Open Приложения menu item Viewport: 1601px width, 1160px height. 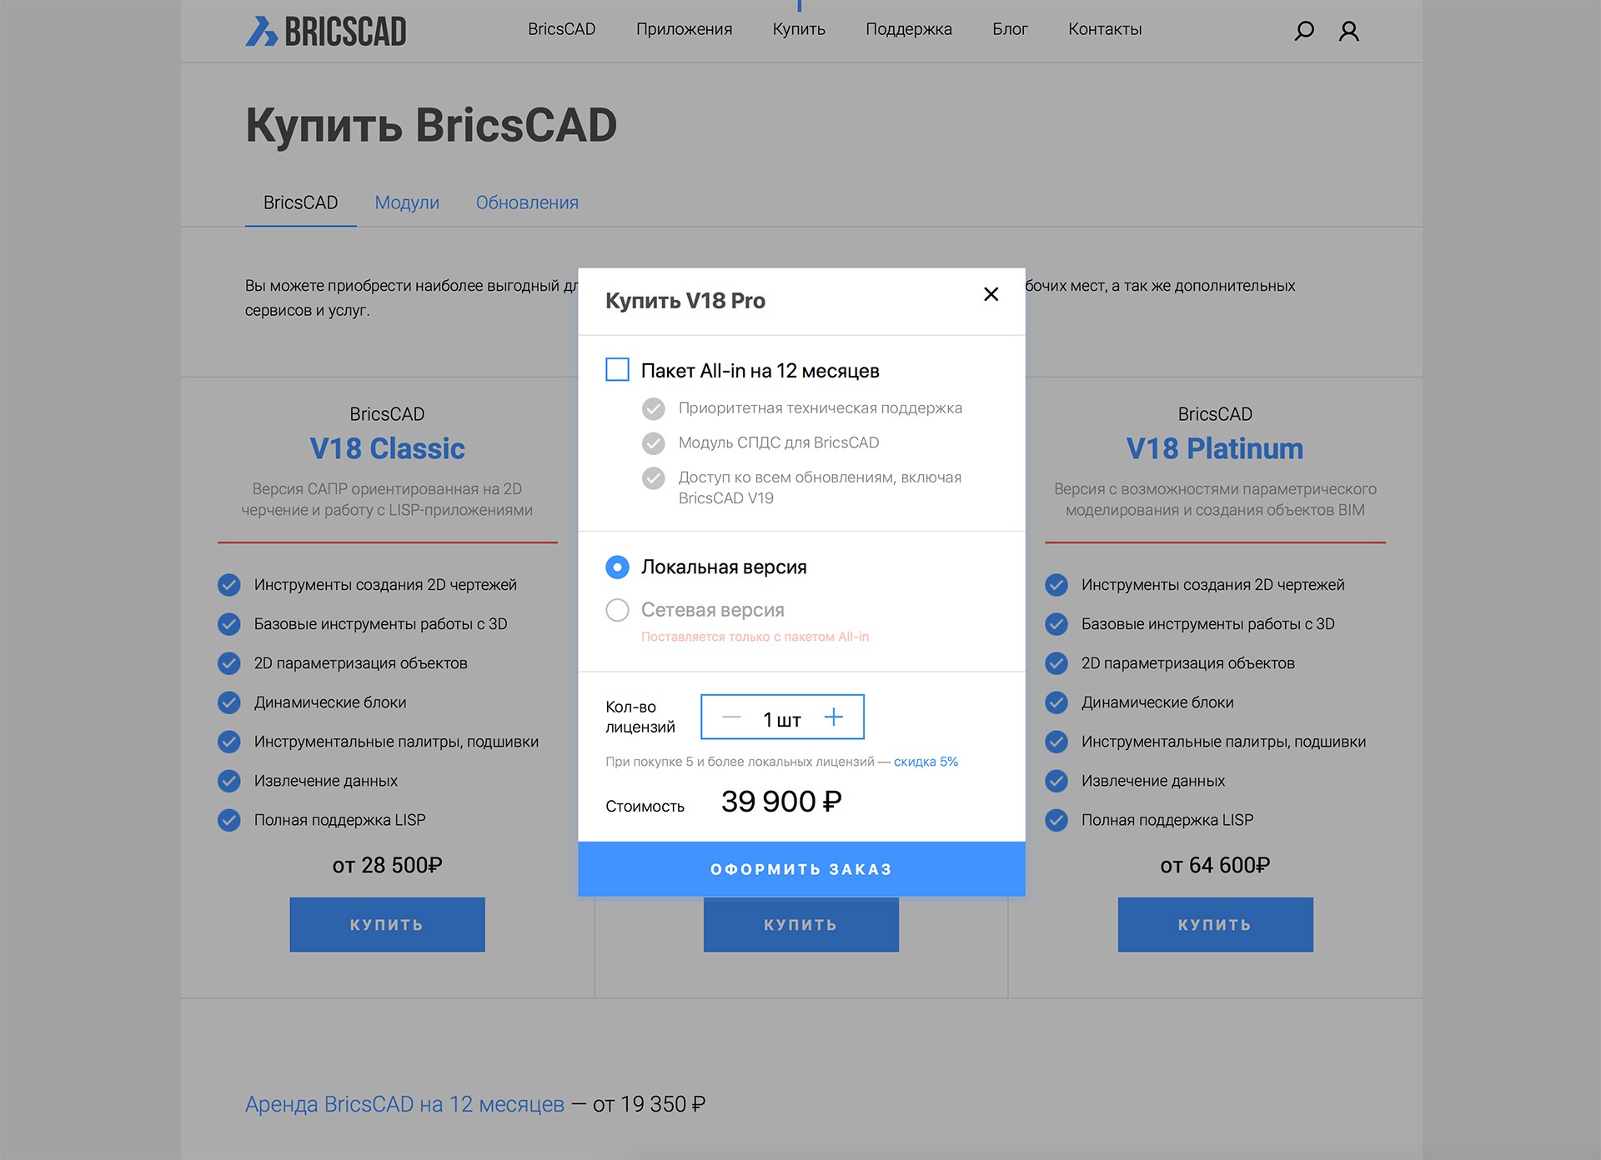tap(684, 29)
